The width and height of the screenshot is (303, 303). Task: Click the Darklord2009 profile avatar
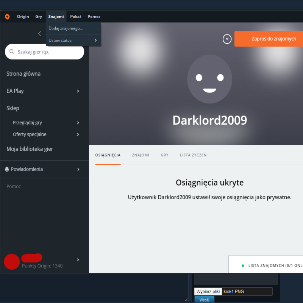(x=210, y=79)
